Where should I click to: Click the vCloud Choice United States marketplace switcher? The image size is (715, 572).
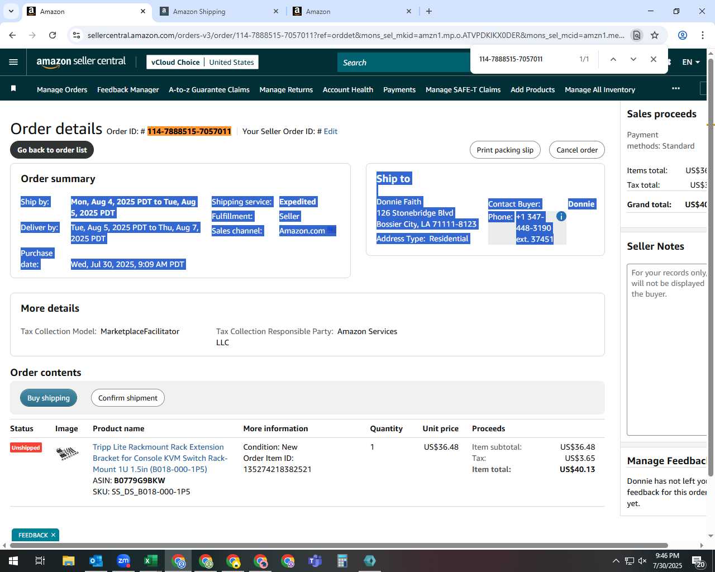coord(202,62)
